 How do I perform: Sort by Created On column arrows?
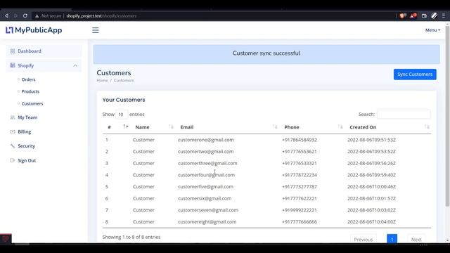[427, 126]
